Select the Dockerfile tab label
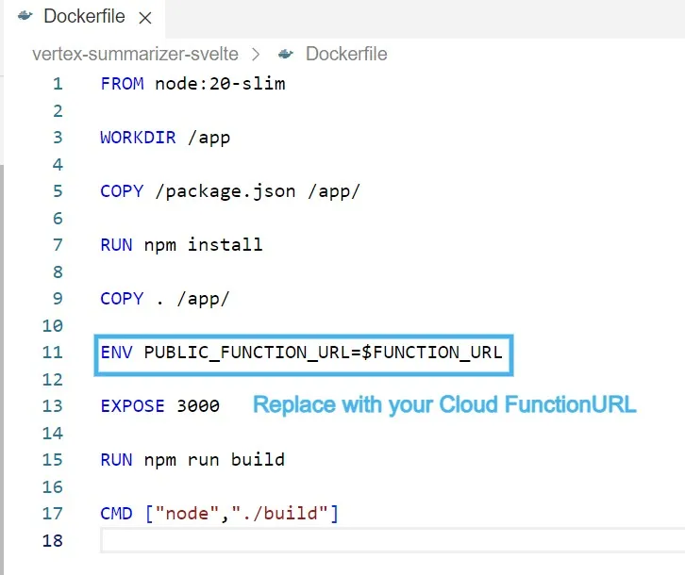This screenshot has width=685, height=575. [85, 18]
